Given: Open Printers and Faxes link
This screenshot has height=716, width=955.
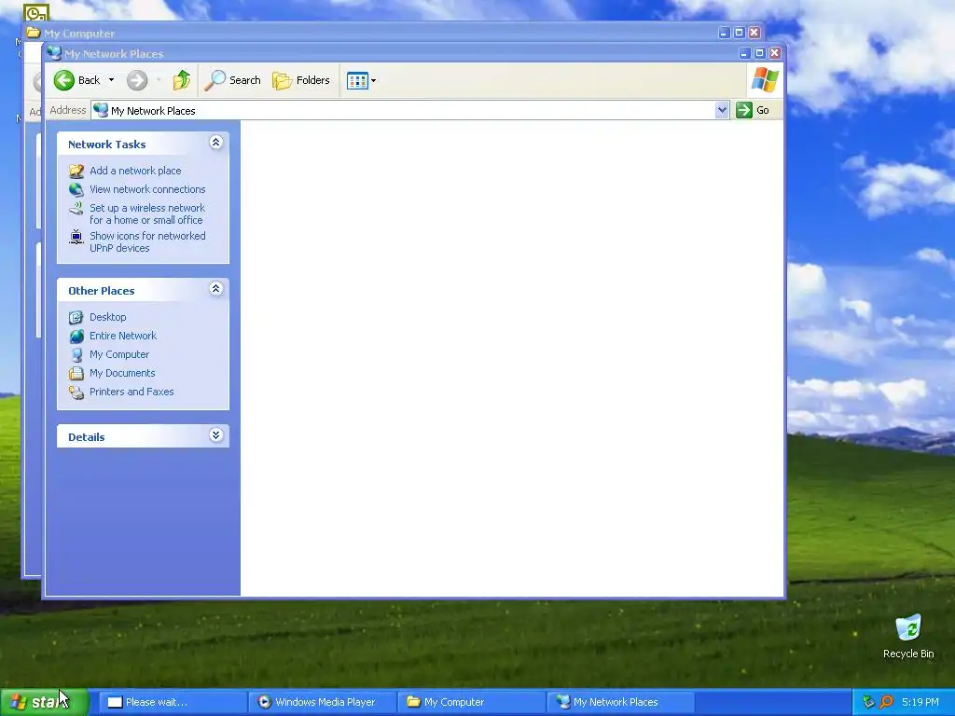Looking at the screenshot, I should click(x=131, y=392).
